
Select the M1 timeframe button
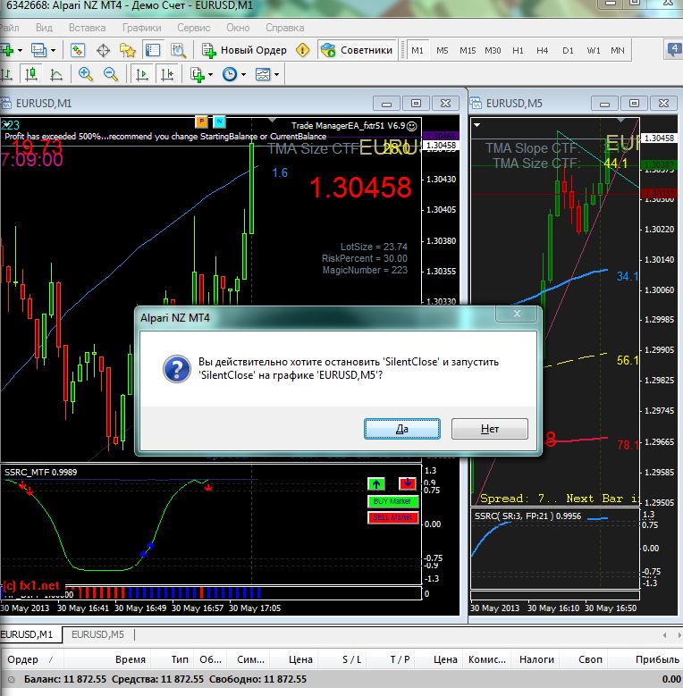tap(417, 50)
